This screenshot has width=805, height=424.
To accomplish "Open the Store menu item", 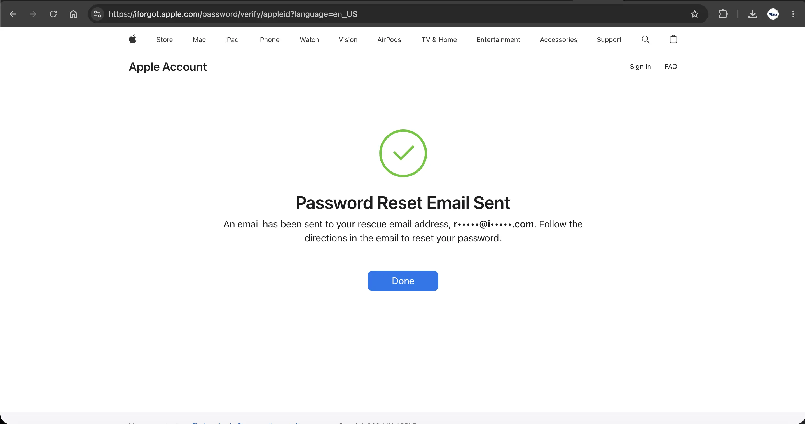I will pos(164,40).
